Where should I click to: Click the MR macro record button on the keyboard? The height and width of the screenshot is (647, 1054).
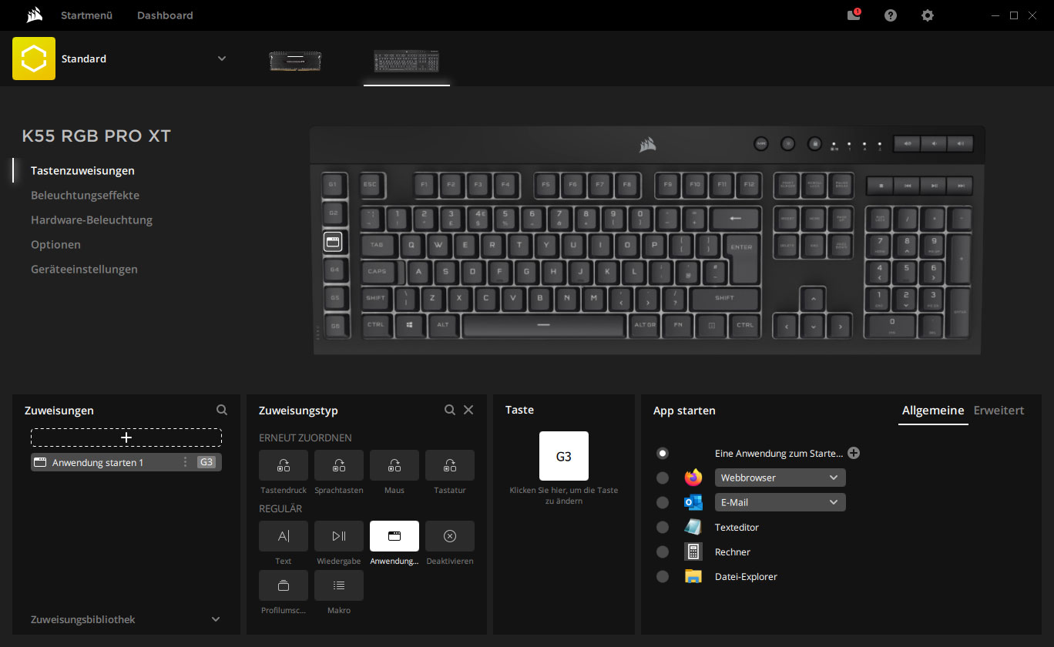(x=760, y=143)
